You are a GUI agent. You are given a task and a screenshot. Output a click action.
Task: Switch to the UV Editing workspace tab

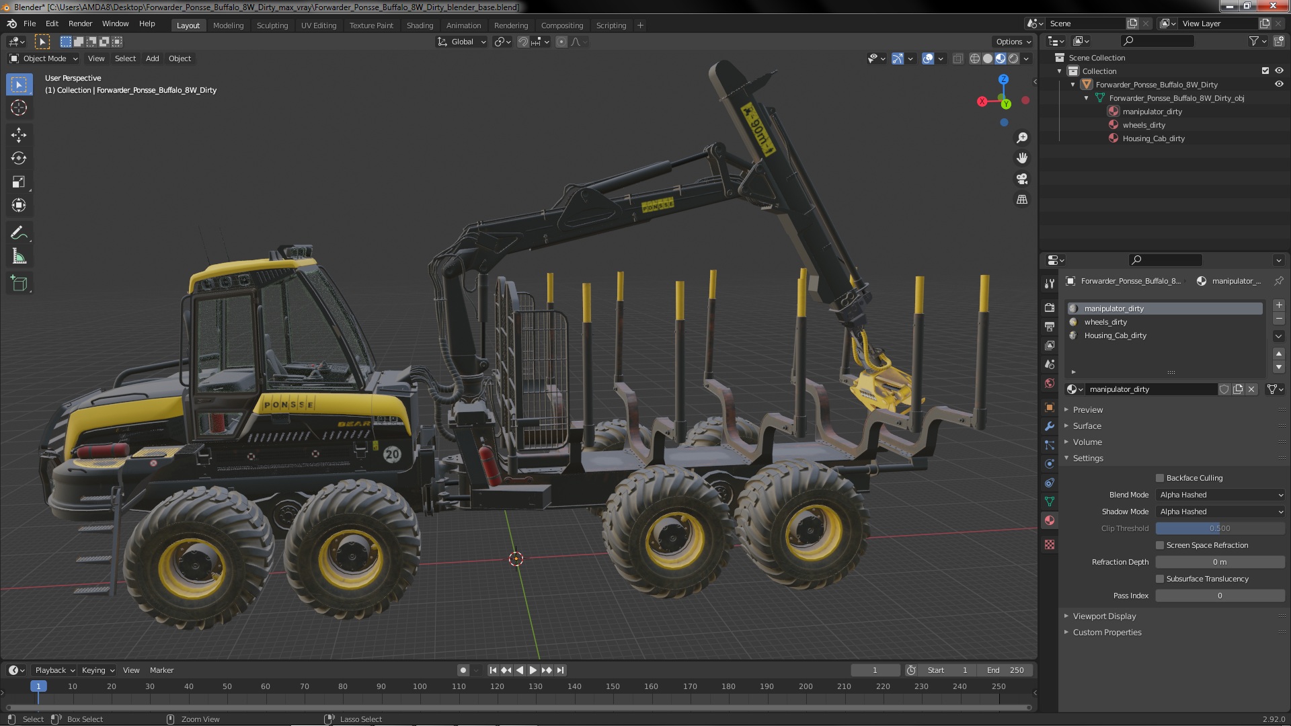(319, 26)
